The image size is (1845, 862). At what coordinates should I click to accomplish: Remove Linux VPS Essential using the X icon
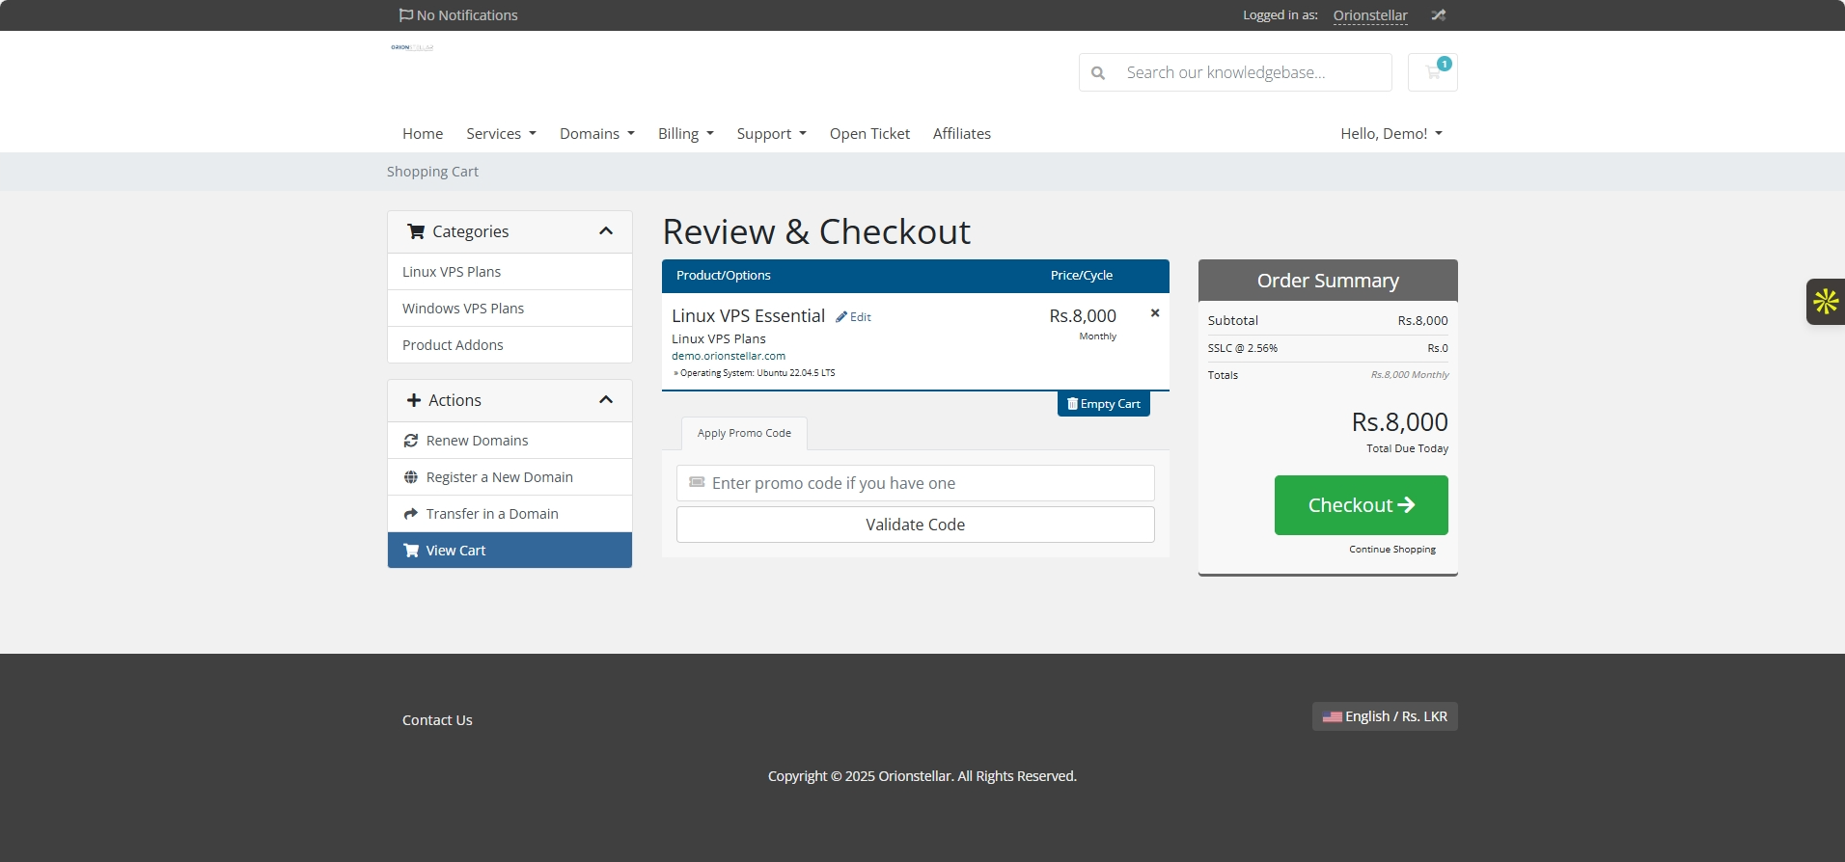[x=1155, y=313]
